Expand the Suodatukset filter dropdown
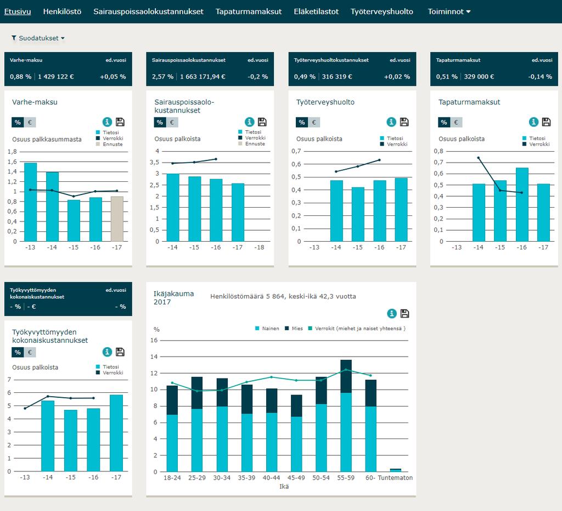 [x=38, y=38]
